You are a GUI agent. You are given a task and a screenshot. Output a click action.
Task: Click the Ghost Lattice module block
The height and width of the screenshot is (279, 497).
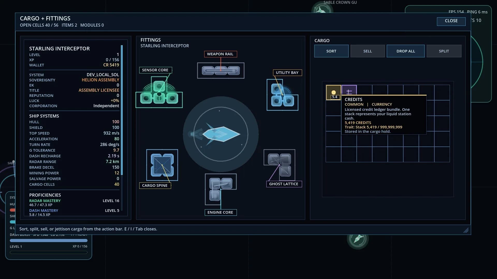coord(280,165)
